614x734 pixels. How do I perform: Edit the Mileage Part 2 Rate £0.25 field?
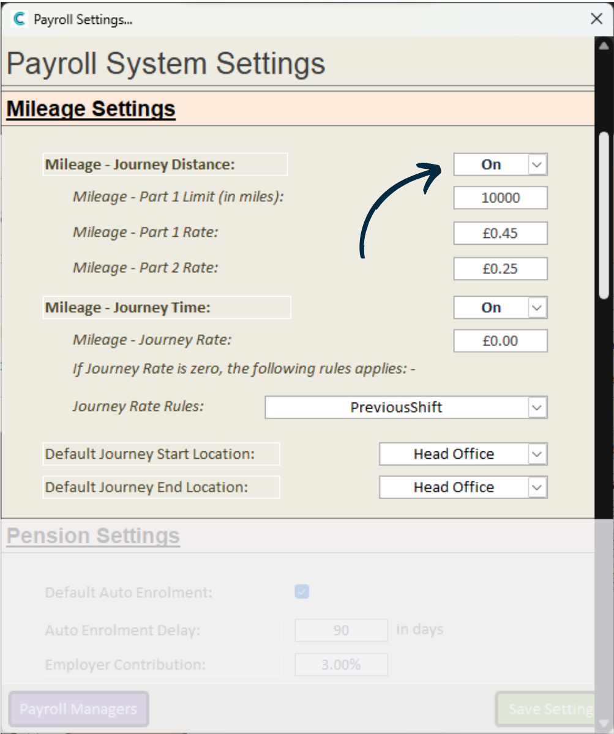(x=500, y=269)
